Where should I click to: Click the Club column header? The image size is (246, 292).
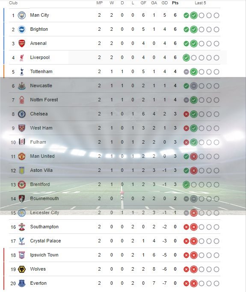[13, 3]
